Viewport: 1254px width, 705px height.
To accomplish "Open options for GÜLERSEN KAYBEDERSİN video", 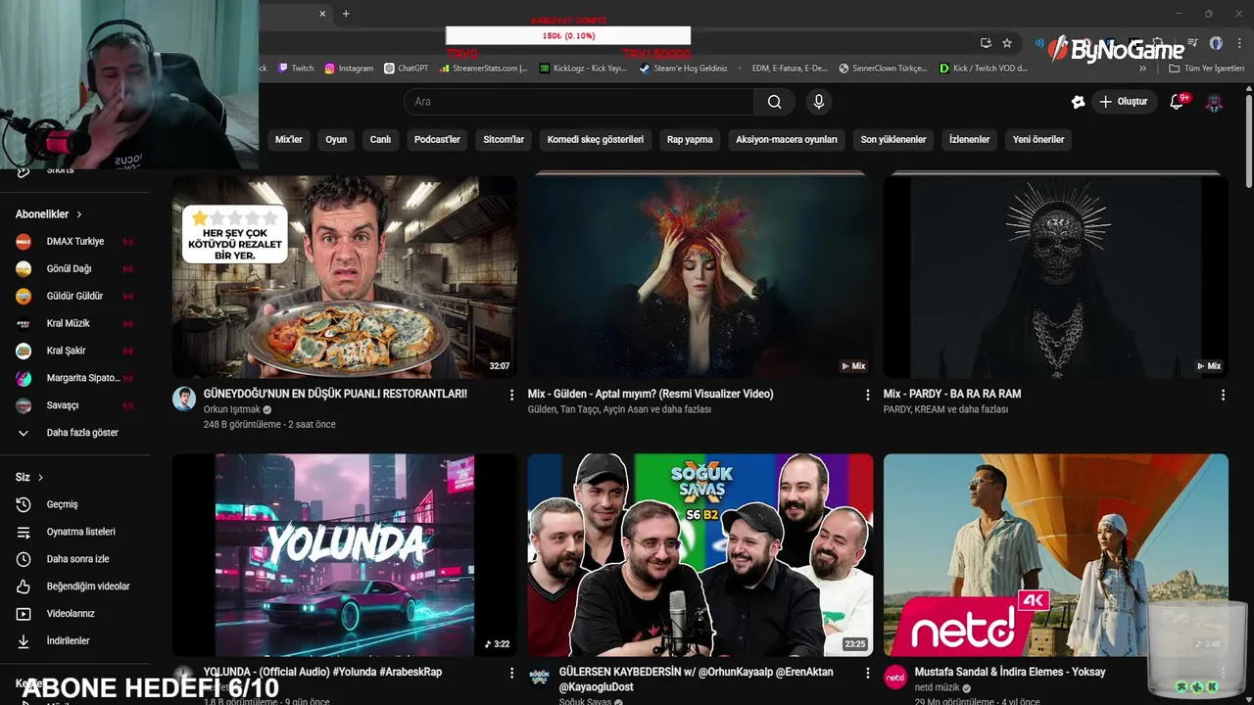I will (x=867, y=673).
